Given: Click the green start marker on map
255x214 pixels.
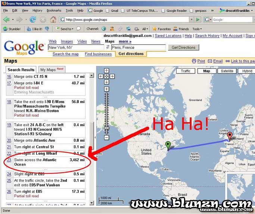Looking at the screenshot, I should pos(168,145).
